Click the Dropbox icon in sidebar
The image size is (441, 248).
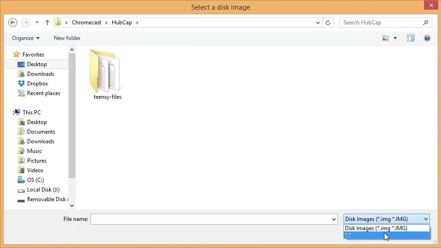21,84
